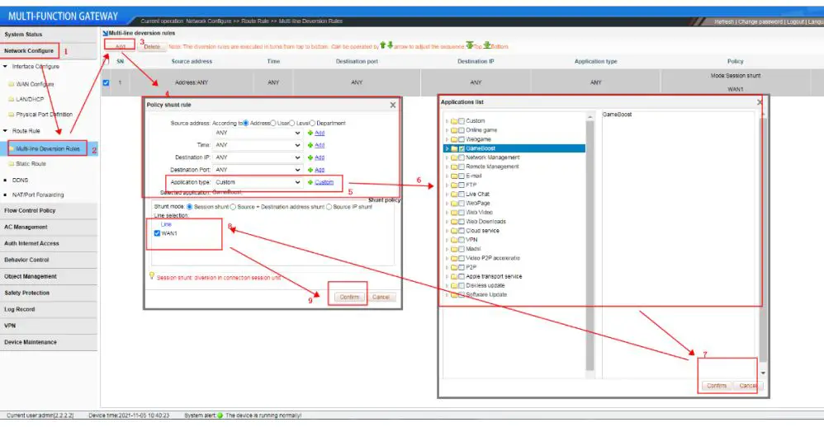This screenshot has height=427, width=824.
Task: Click green plus icon beside Custom link
Action: pos(310,182)
